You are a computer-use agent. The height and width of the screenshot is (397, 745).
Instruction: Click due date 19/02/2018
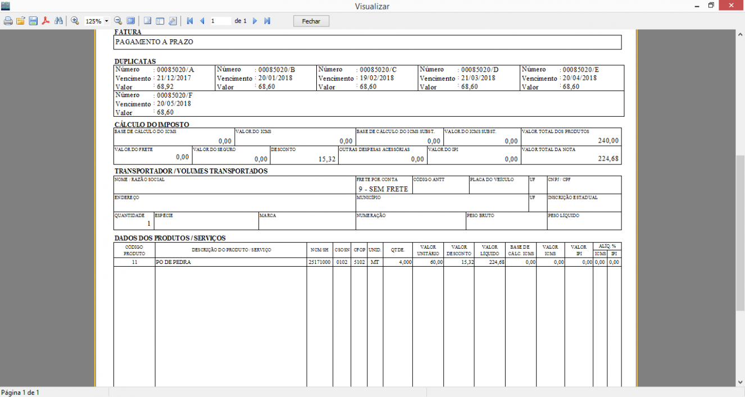377,78
